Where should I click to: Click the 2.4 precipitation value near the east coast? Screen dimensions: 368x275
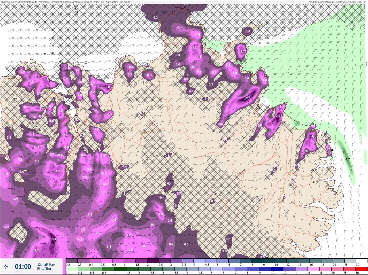(310, 136)
